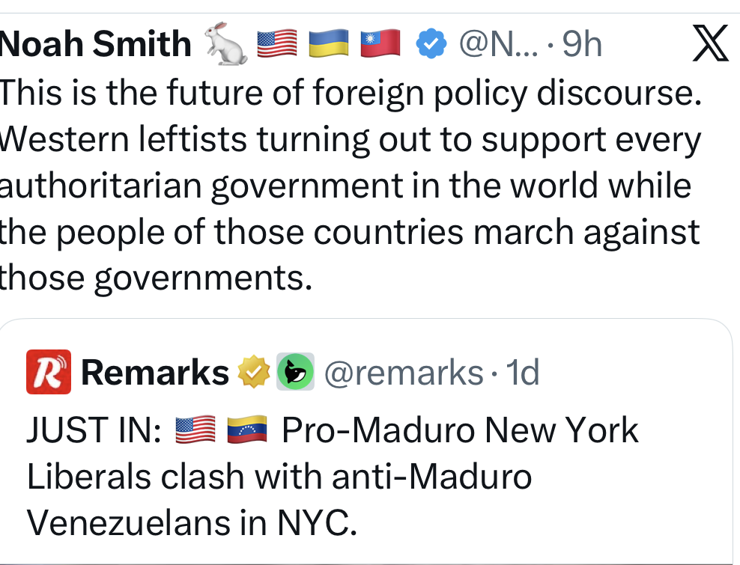Click the Ukraine flag emoji
The width and height of the screenshot is (740, 565).
click(330, 45)
